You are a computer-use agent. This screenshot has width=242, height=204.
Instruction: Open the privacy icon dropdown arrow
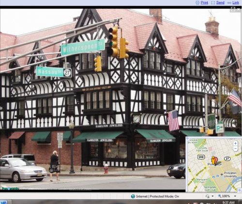click(212, 196)
